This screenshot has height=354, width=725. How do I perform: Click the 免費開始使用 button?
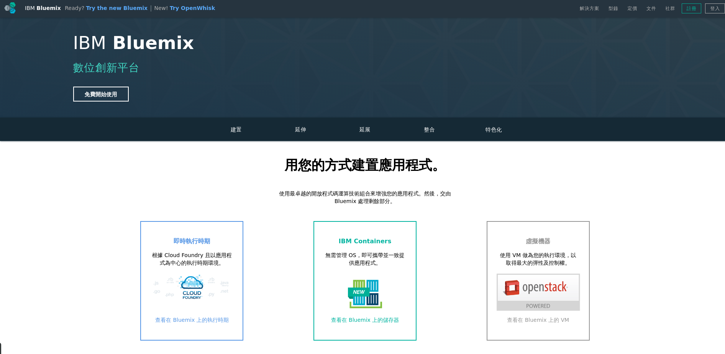click(x=101, y=94)
